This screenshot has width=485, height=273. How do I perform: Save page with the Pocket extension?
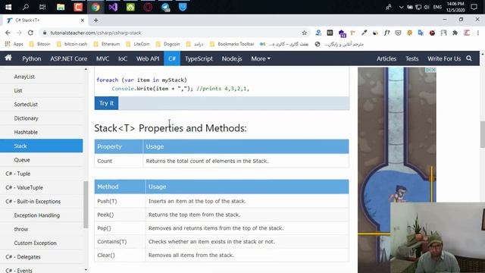[398, 33]
